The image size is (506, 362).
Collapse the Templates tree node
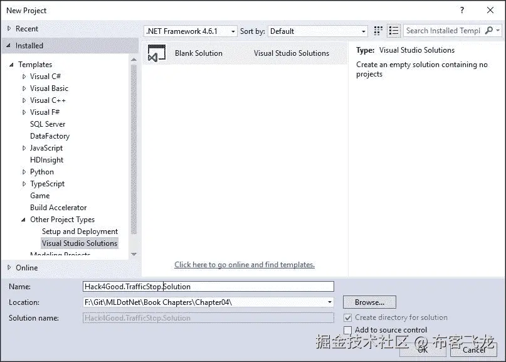12,65
